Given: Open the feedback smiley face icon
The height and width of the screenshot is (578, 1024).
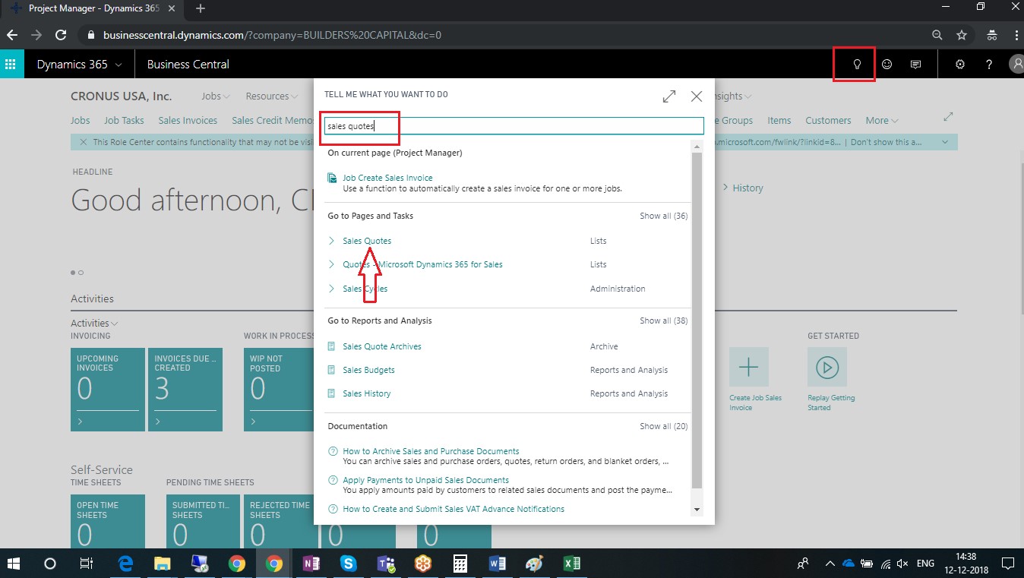Looking at the screenshot, I should (x=887, y=65).
